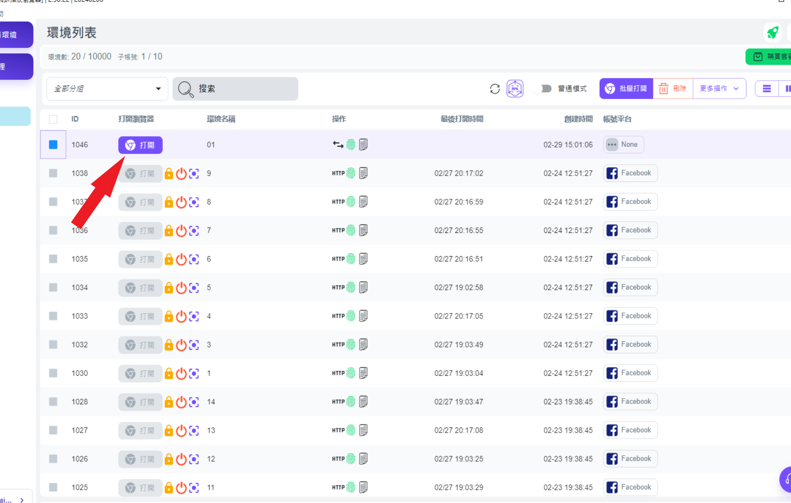Open the Facebook platform tag in row 1032
Image resolution: width=791 pixels, height=503 pixels.
pyautogui.click(x=630, y=344)
